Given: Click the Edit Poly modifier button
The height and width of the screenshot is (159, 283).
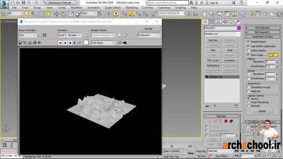Looking at the screenshot, I should 213,40.
